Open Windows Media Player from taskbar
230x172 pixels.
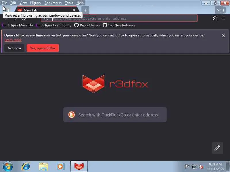[61, 167]
